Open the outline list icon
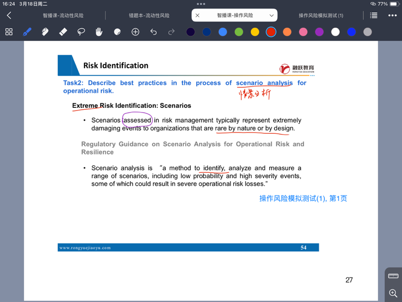Viewport: 402px width, 302px height. tap(373, 15)
